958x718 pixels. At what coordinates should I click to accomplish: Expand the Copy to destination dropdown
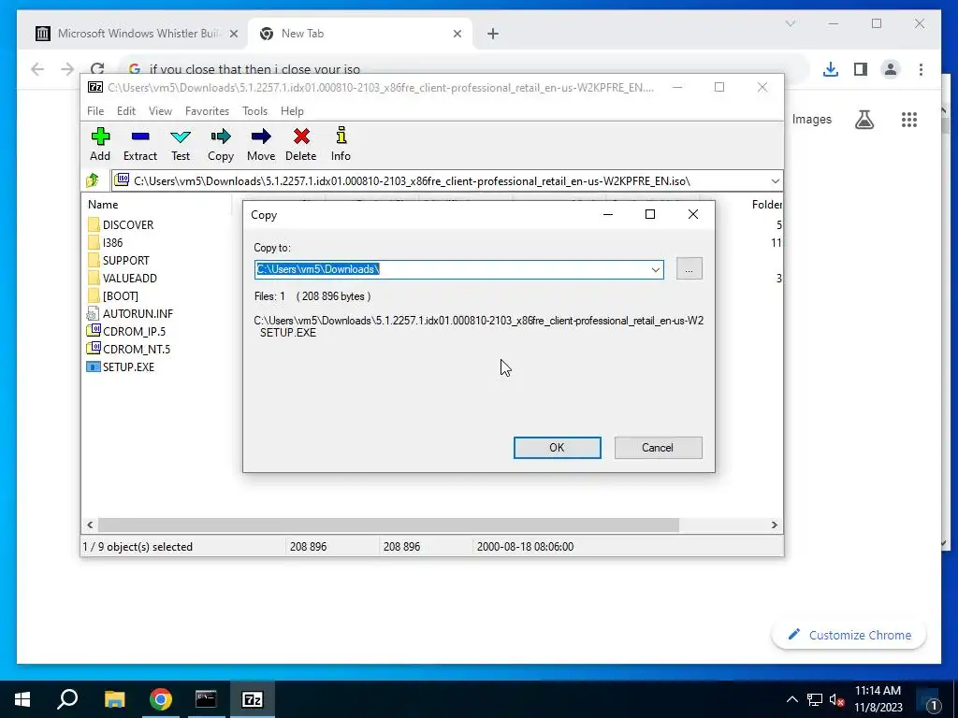(x=656, y=269)
